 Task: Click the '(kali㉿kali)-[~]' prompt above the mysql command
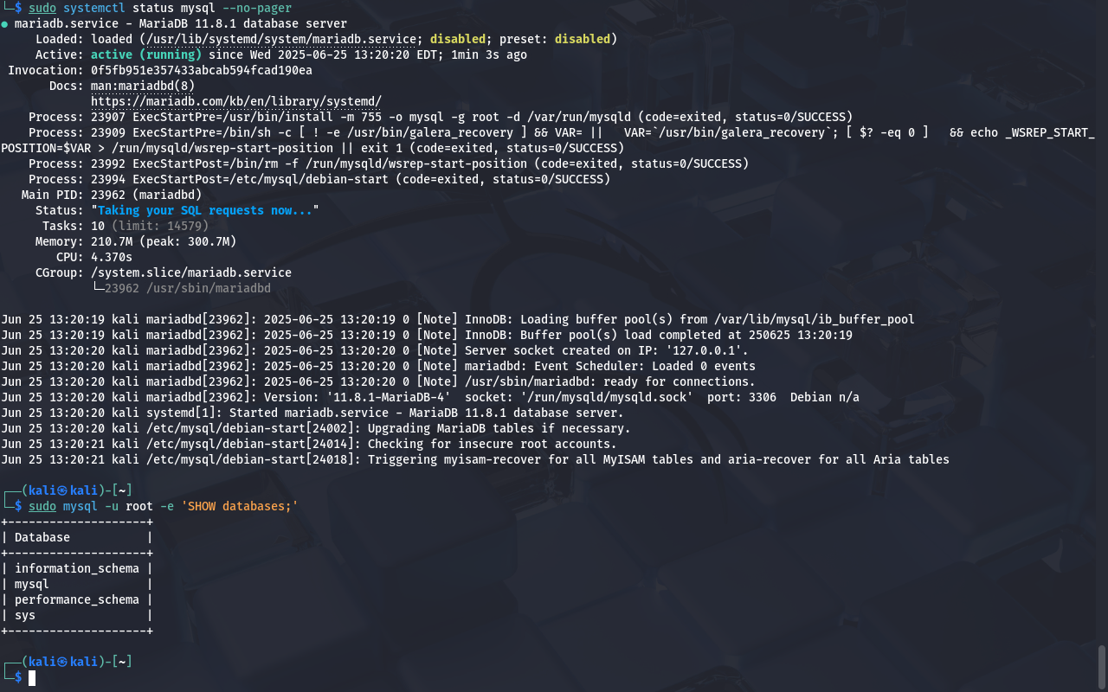(x=77, y=490)
